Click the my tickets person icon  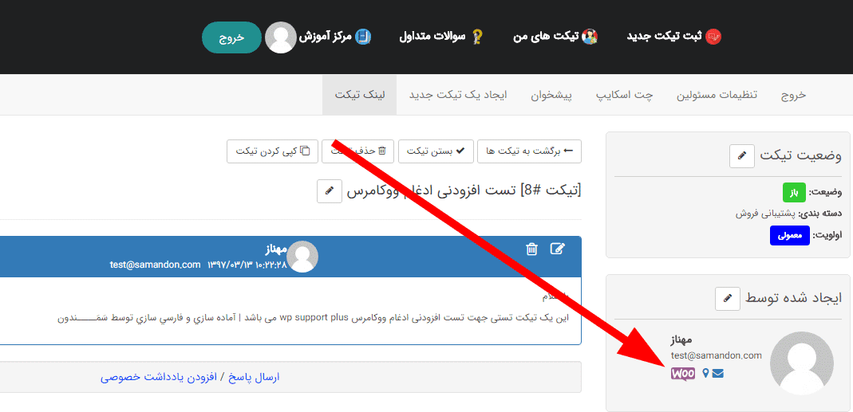(590, 37)
